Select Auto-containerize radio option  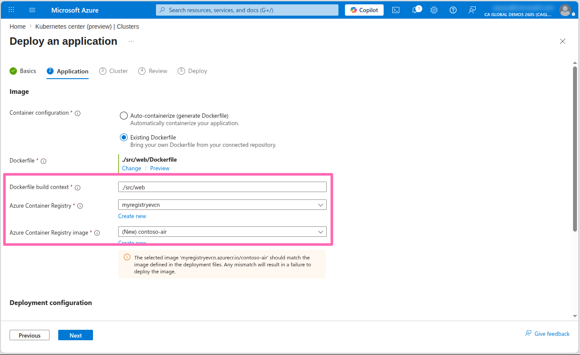[124, 116]
